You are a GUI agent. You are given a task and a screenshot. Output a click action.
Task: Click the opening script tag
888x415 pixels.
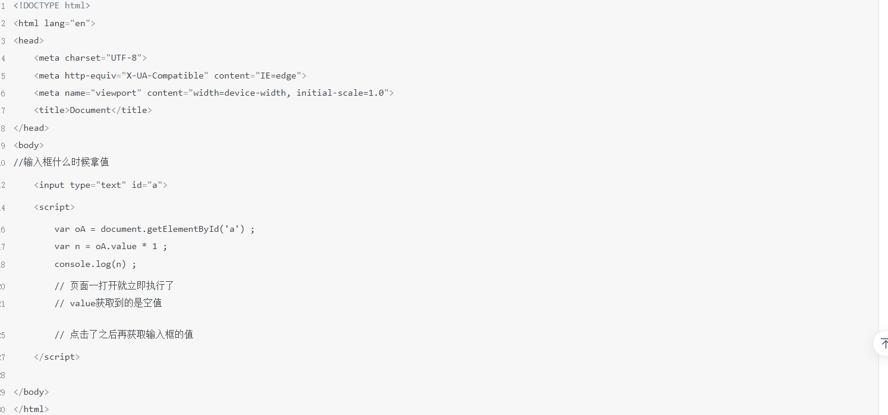coord(54,207)
